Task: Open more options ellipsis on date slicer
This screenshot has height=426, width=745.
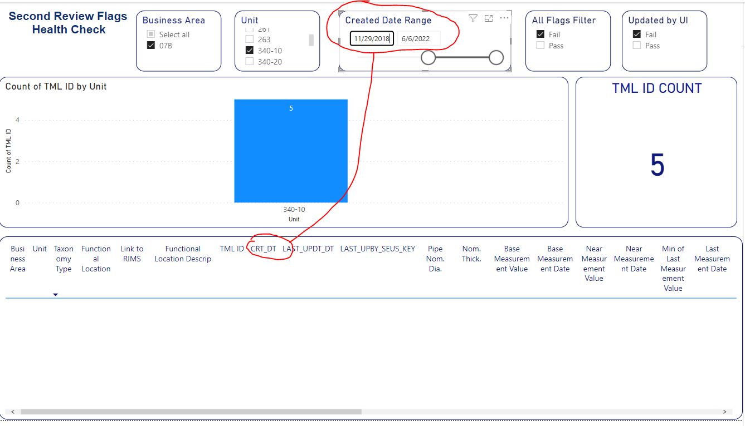Action: tap(504, 18)
